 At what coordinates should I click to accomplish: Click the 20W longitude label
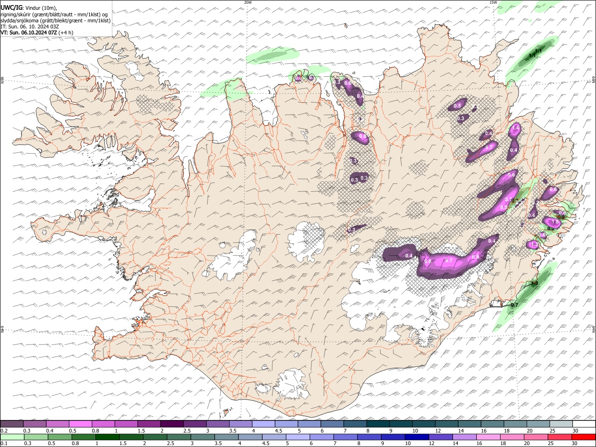click(x=248, y=2)
